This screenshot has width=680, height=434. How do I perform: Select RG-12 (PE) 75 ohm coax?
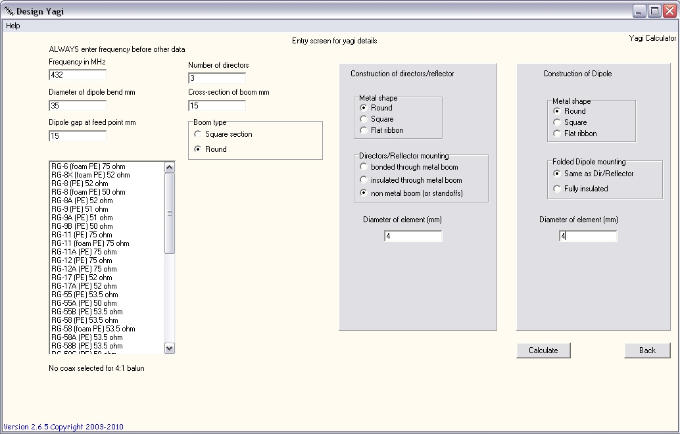pos(107,260)
